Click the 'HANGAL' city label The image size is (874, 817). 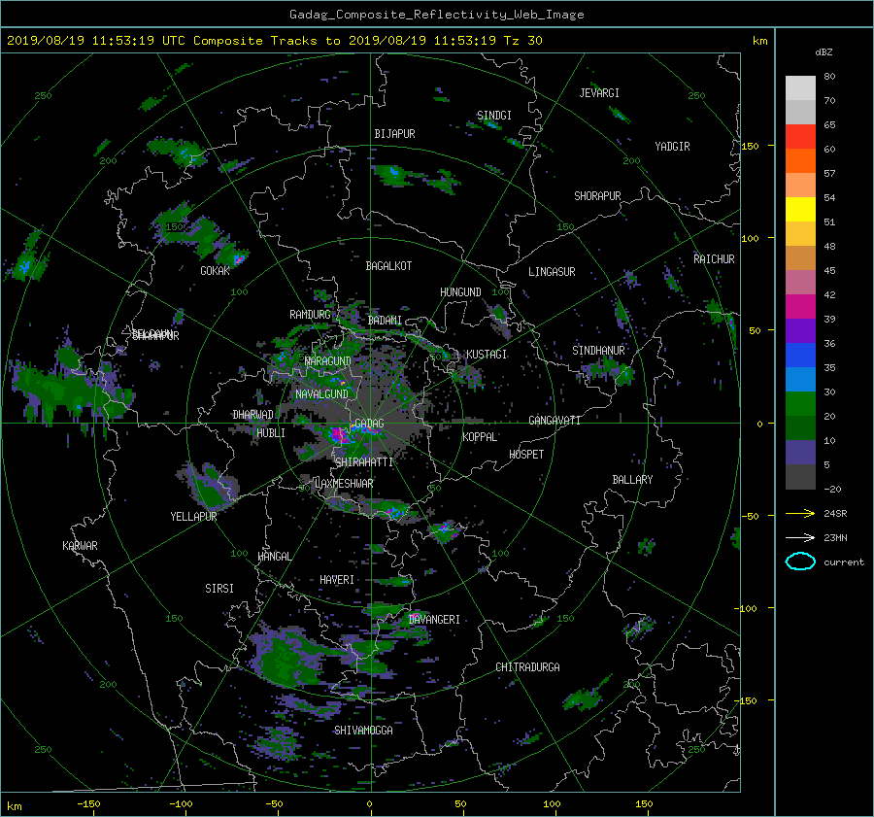pyautogui.click(x=274, y=557)
